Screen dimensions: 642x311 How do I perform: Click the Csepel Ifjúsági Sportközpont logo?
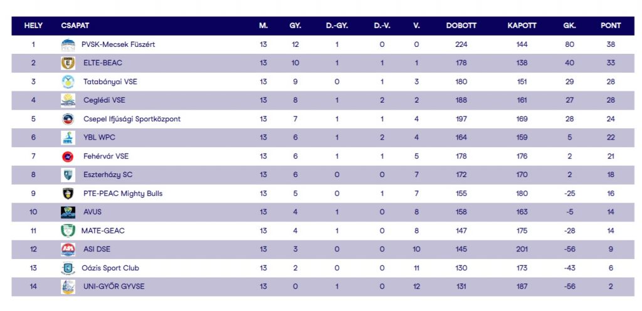tap(68, 119)
